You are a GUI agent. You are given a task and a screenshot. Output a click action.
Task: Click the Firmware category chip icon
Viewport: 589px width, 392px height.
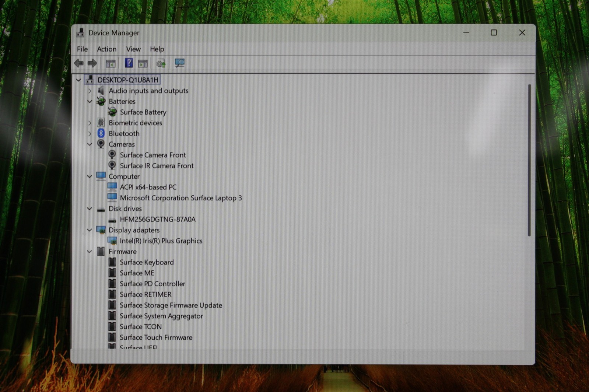[101, 251]
